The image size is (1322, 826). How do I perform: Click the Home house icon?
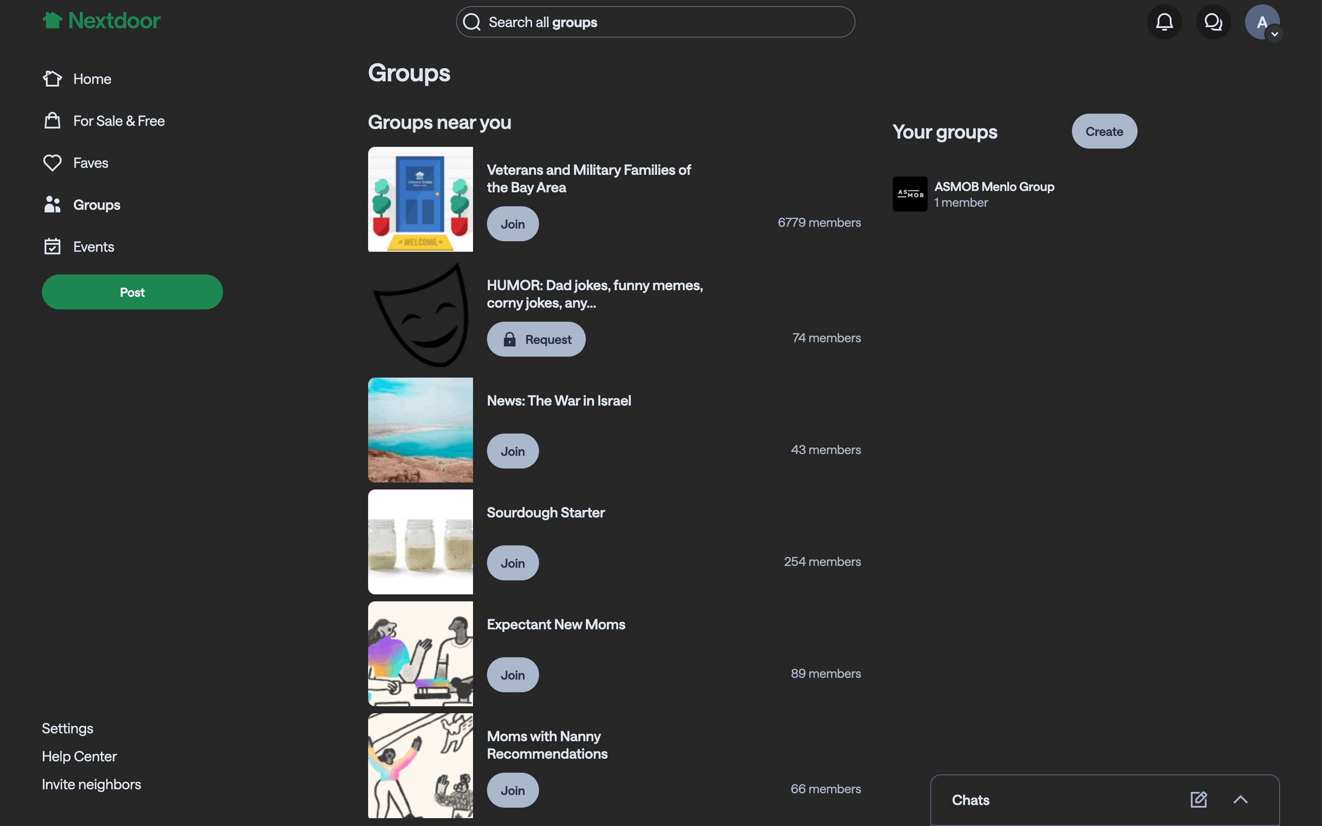tap(52, 79)
